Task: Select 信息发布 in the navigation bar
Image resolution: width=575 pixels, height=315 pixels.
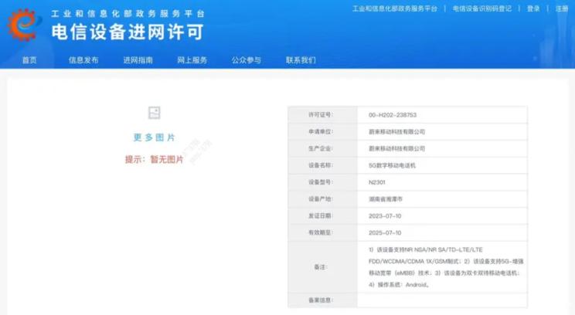Action: click(x=83, y=60)
